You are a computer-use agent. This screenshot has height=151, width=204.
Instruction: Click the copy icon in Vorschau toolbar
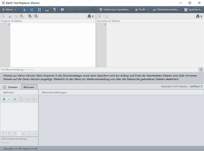[106, 16]
